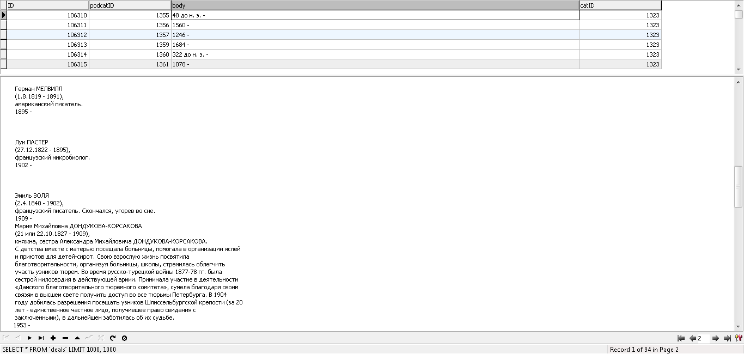Click the text panel vertical scrollbar thumb

tap(739, 186)
